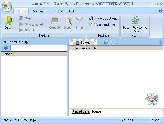
Task: Click the Domains column header
Action: (x=34, y=54)
